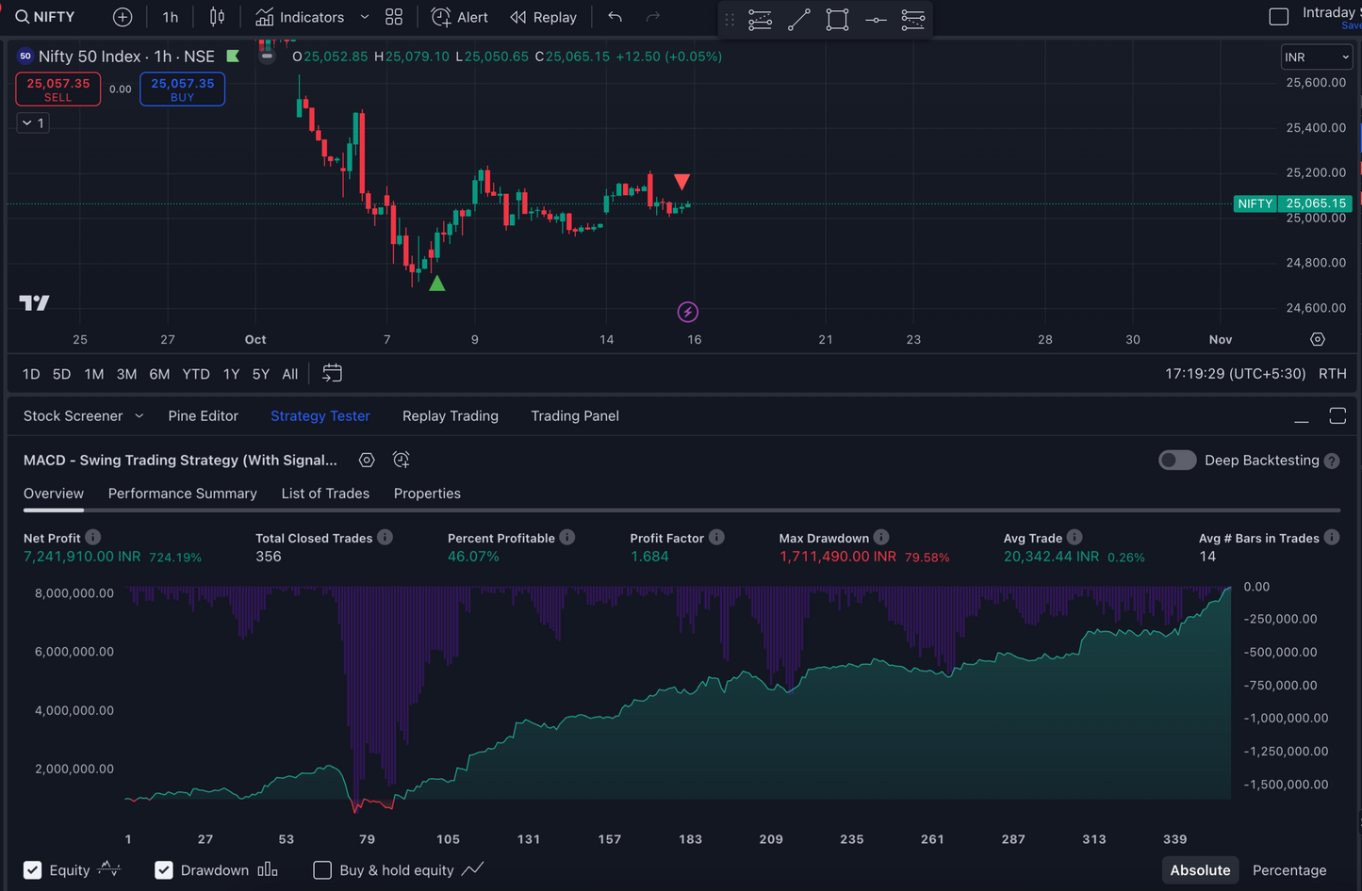Click the green buy signal arrow on chart
1362x891 pixels.
click(437, 283)
